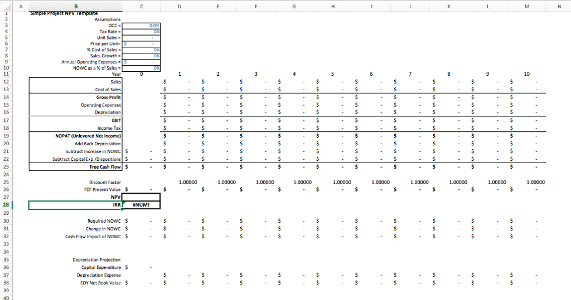Click the 'Cost of Sales' row label
The height and width of the screenshot is (300, 571).
108,90
